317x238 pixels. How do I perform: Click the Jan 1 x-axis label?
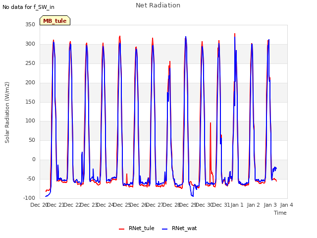[x=237, y=205]
